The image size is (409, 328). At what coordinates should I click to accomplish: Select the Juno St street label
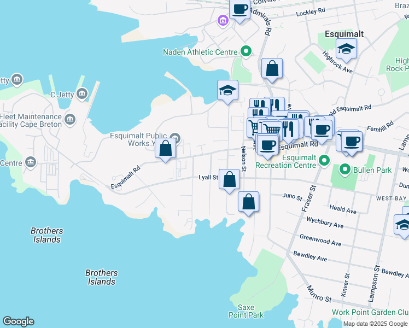tap(293, 197)
